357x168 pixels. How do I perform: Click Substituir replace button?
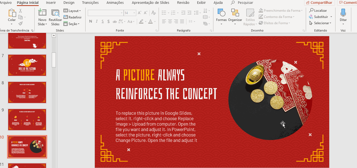pyautogui.click(x=319, y=17)
